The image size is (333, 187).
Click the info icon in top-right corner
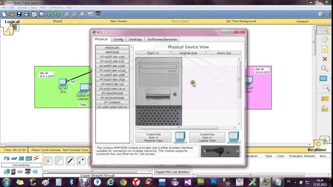pyautogui.click(x=321, y=14)
